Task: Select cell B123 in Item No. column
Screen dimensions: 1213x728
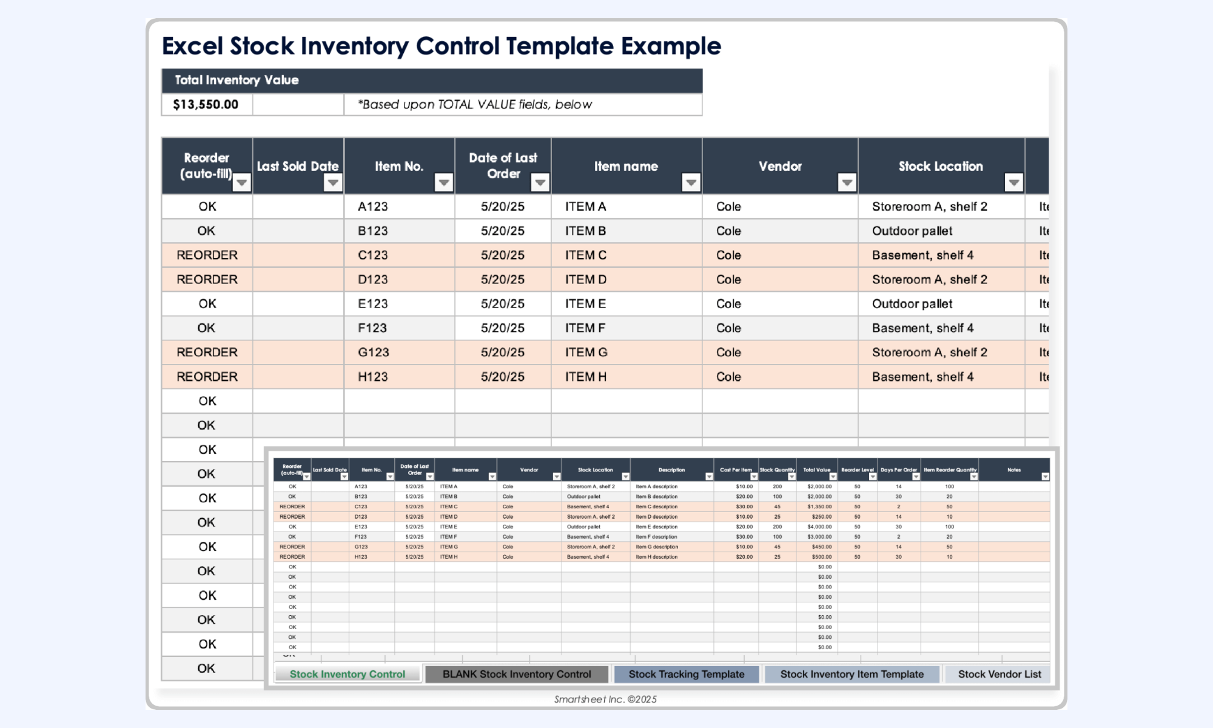Action: [399, 231]
